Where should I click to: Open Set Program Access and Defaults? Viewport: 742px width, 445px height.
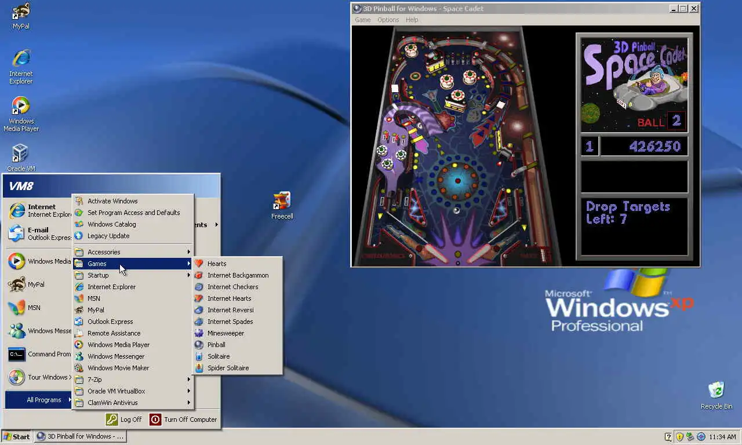[133, 213]
